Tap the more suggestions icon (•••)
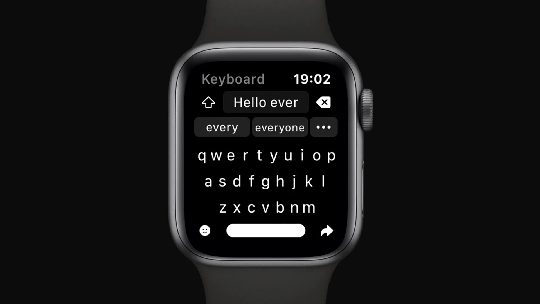 tap(324, 127)
